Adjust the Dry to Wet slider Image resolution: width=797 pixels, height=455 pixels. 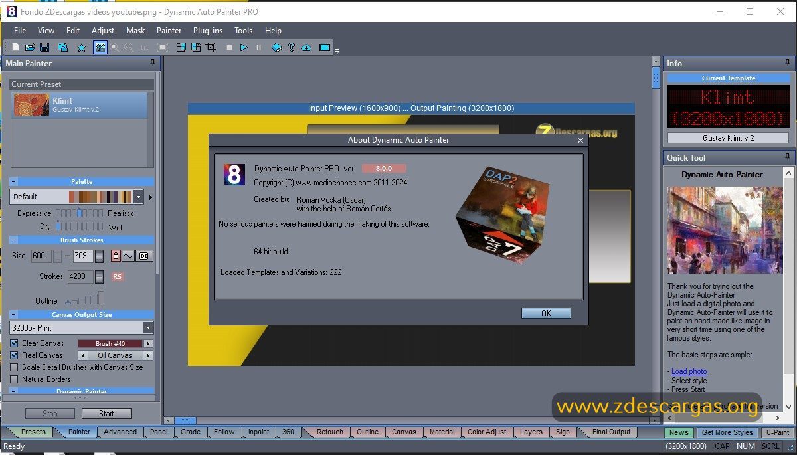pyautogui.click(x=79, y=227)
